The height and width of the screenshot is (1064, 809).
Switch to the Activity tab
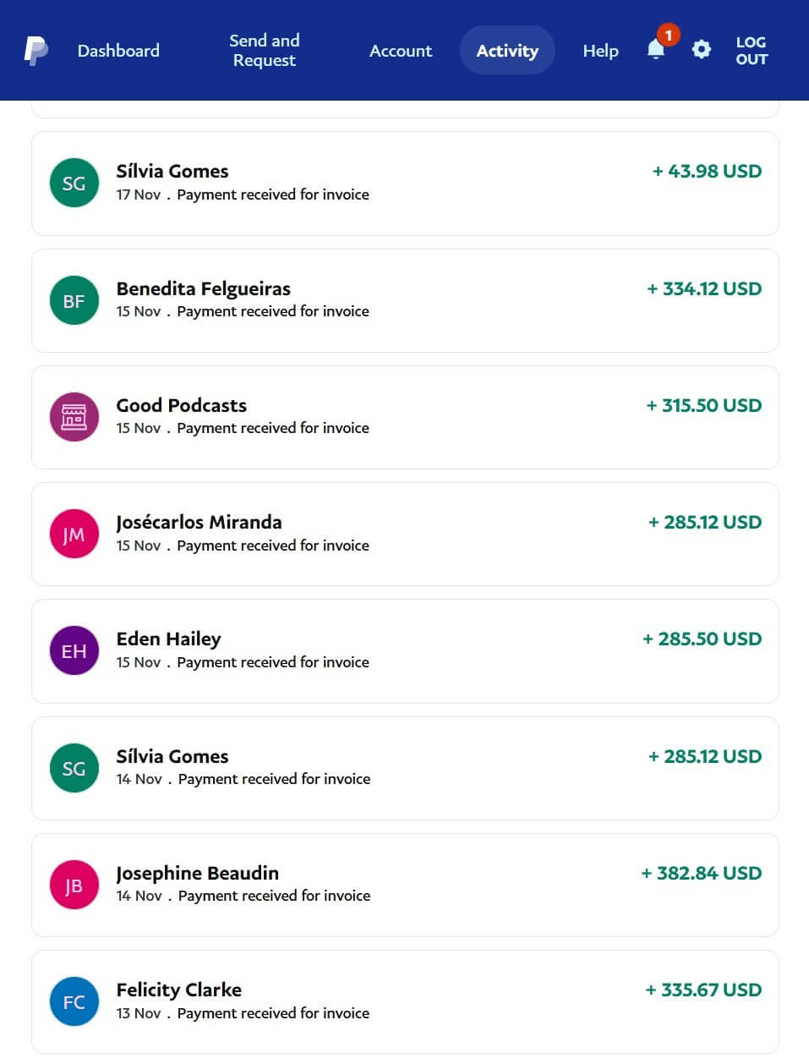coord(507,51)
